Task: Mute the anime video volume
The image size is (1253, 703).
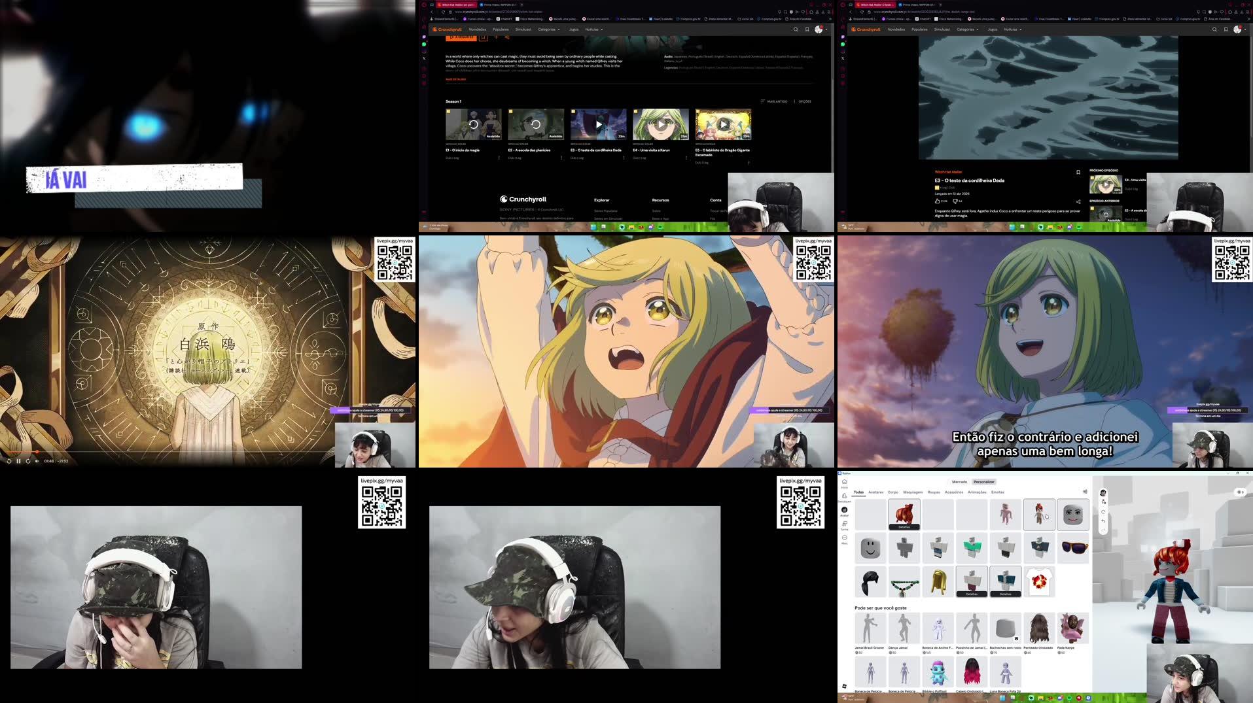Action: coord(37,461)
